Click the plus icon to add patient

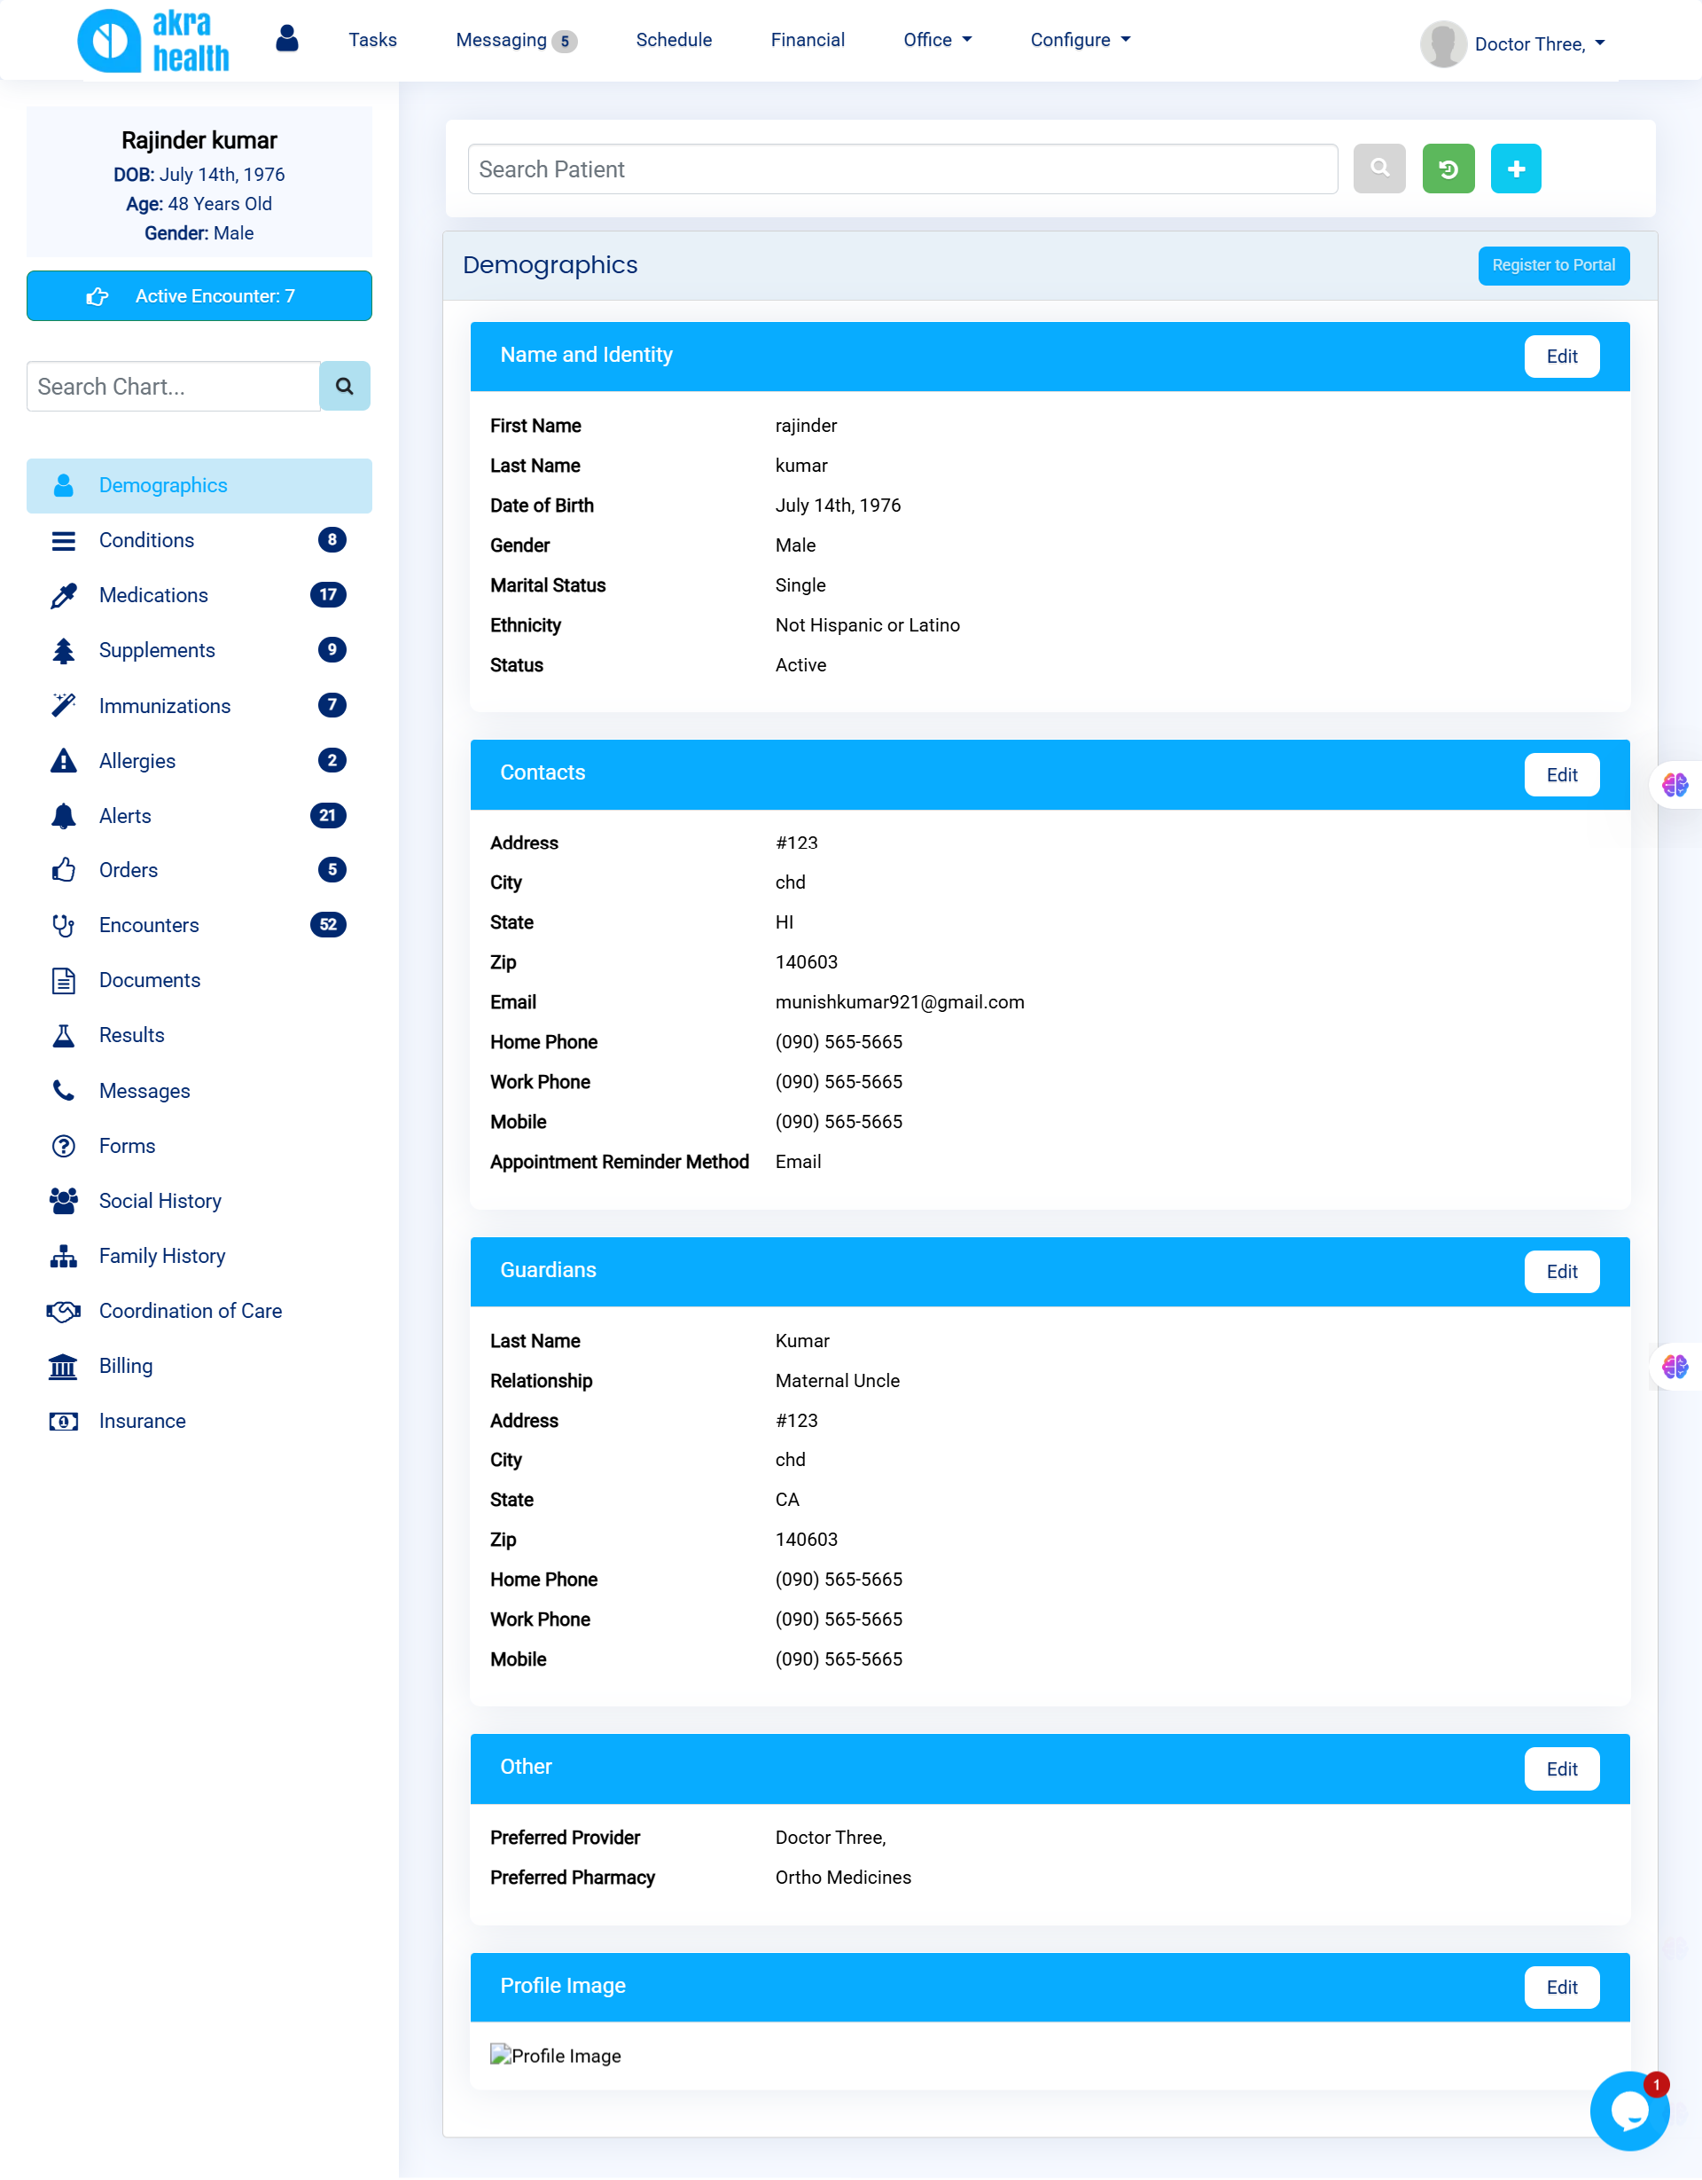click(1514, 169)
